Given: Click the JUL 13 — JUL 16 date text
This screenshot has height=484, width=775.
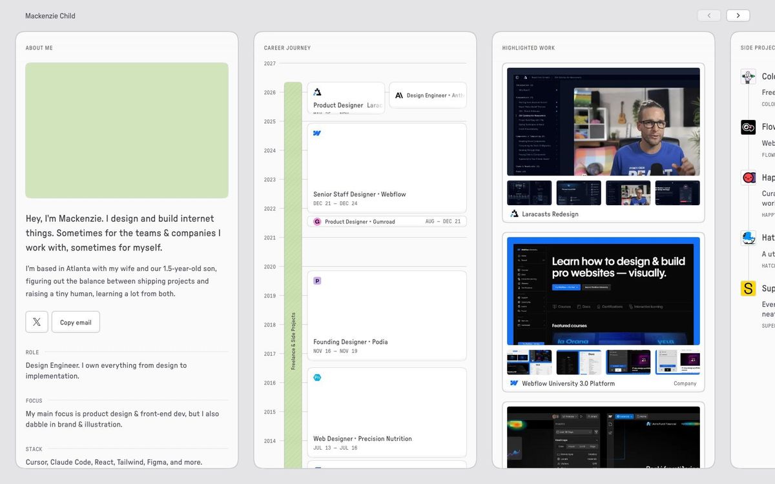Looking at the screenshot, I should tap(335, 448).
